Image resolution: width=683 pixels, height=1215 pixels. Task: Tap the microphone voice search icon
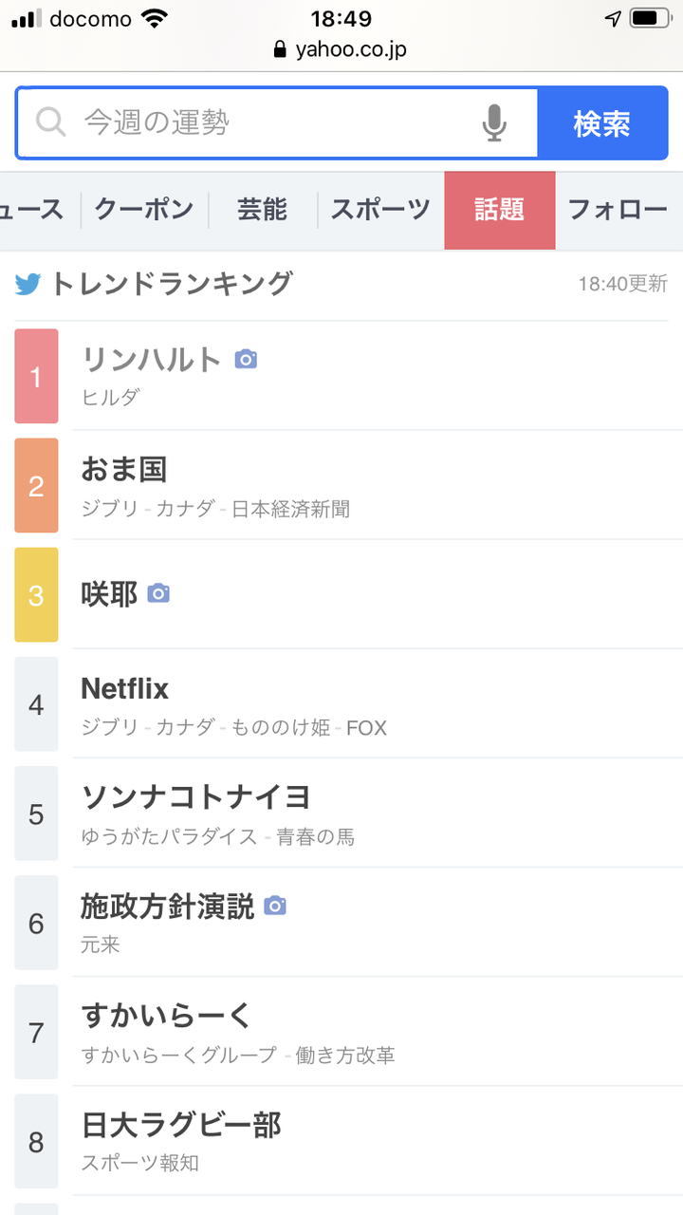tap(493, 123)
